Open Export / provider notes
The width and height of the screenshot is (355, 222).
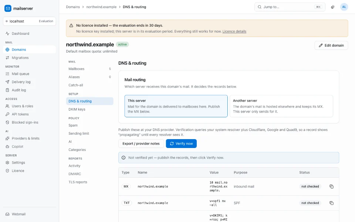tap(141, 144)
